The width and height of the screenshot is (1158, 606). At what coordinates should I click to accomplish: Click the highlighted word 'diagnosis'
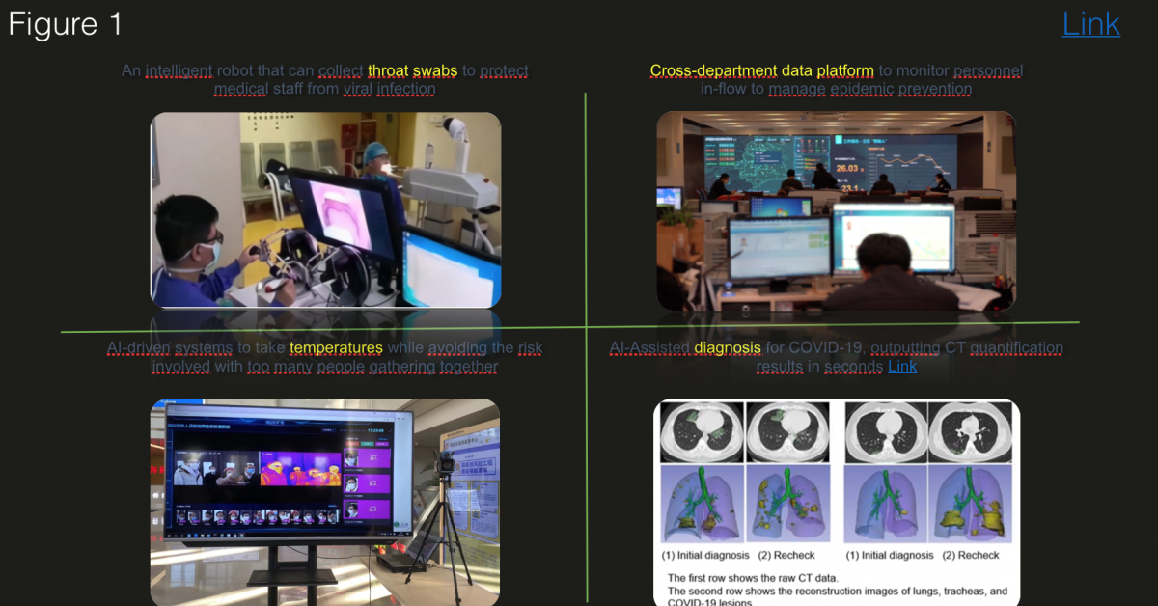click(728, 348)
